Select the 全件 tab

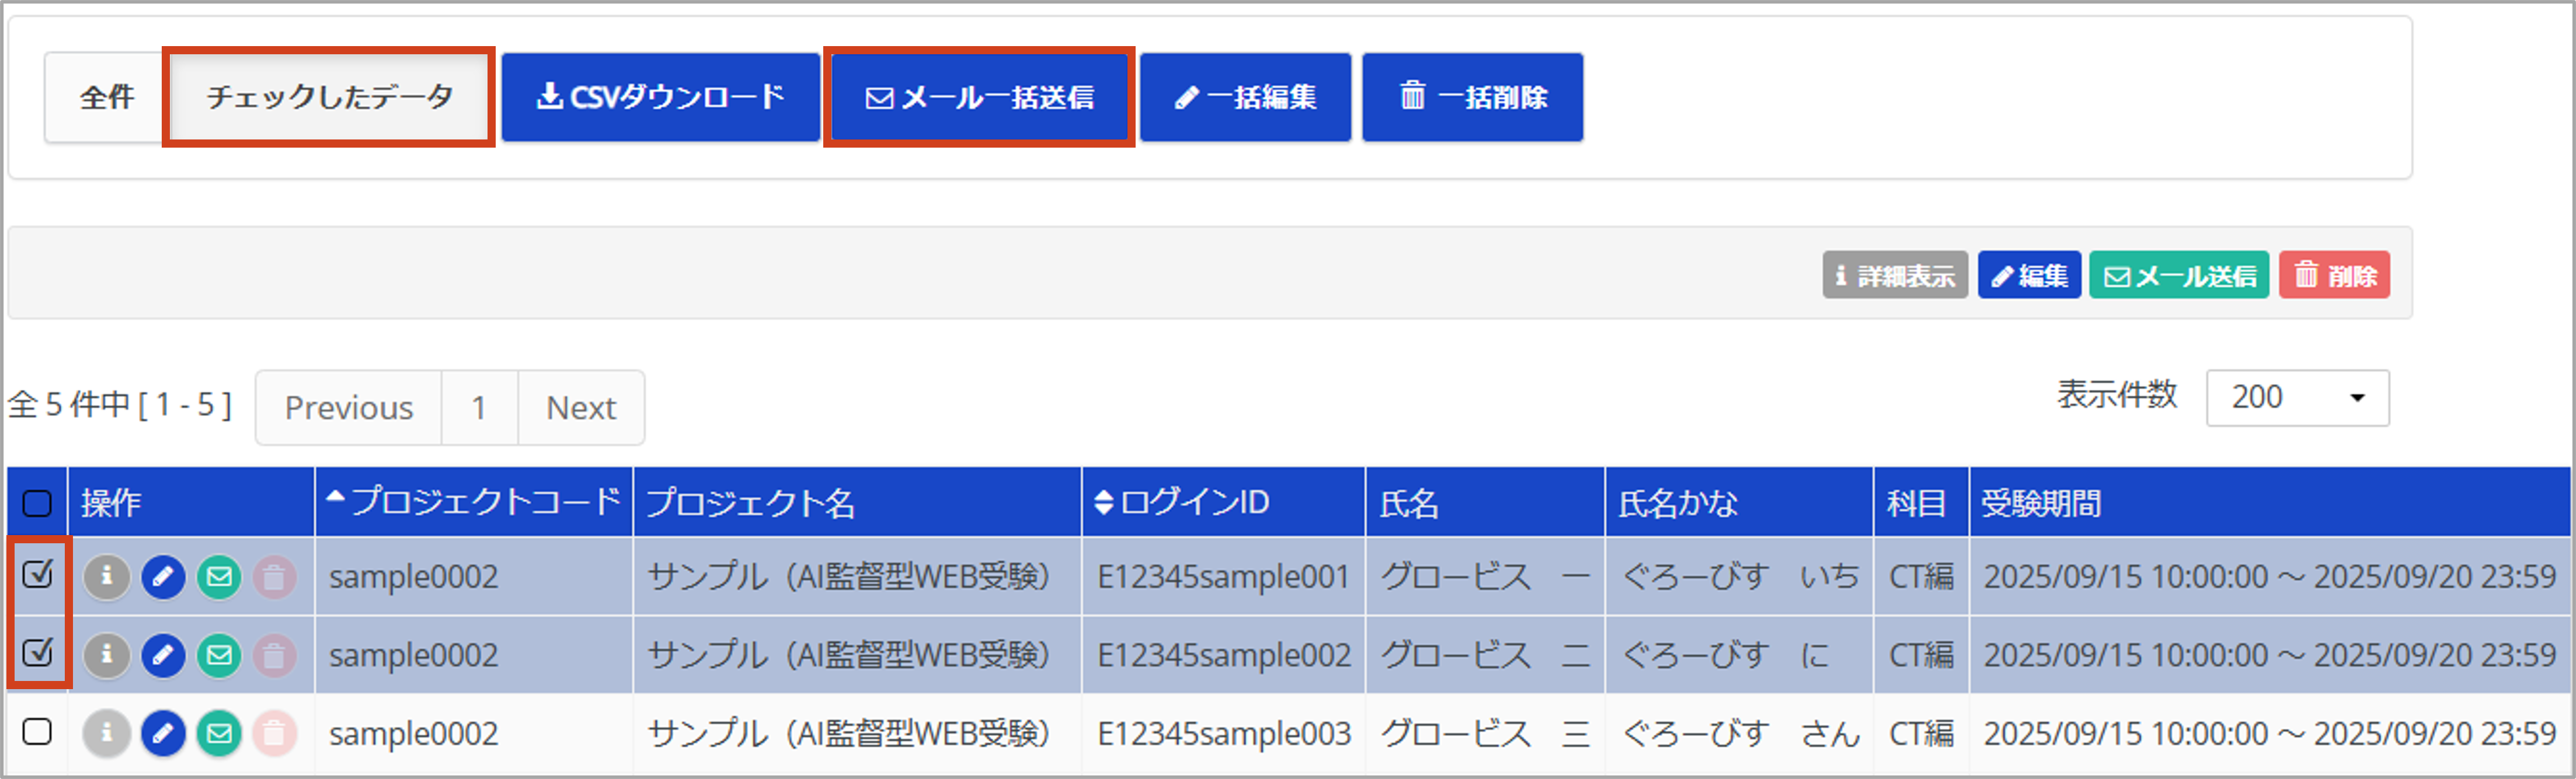pyautogui.click(x=106, y=97)
